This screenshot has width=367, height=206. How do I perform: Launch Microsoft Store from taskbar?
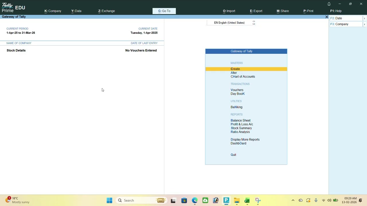(184, 201)
